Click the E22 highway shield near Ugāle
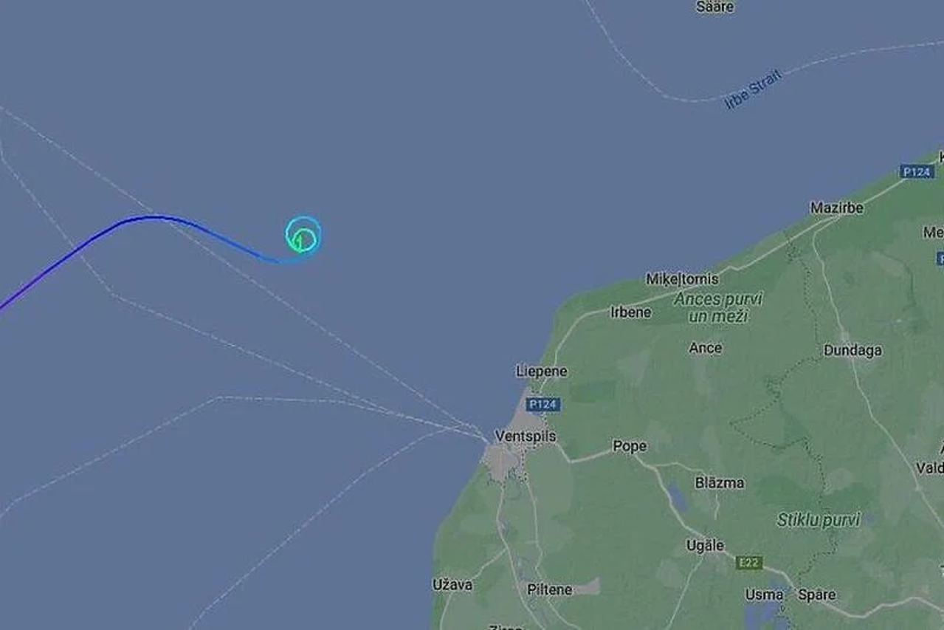This screenshot has height=630, width=944. [x=748, y=563]
